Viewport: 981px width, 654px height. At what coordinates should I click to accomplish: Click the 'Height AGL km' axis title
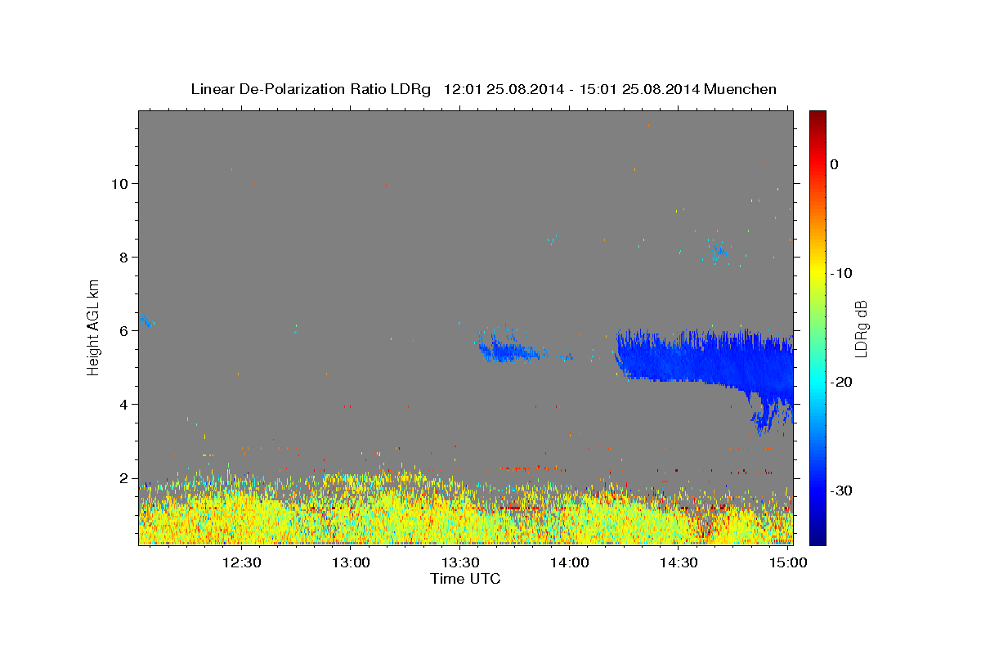point(94,328)
